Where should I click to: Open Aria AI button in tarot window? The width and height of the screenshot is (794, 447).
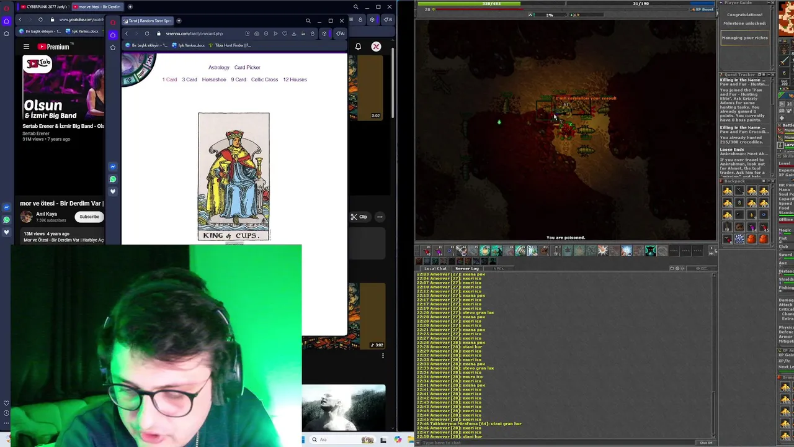(x=340, y=34)
